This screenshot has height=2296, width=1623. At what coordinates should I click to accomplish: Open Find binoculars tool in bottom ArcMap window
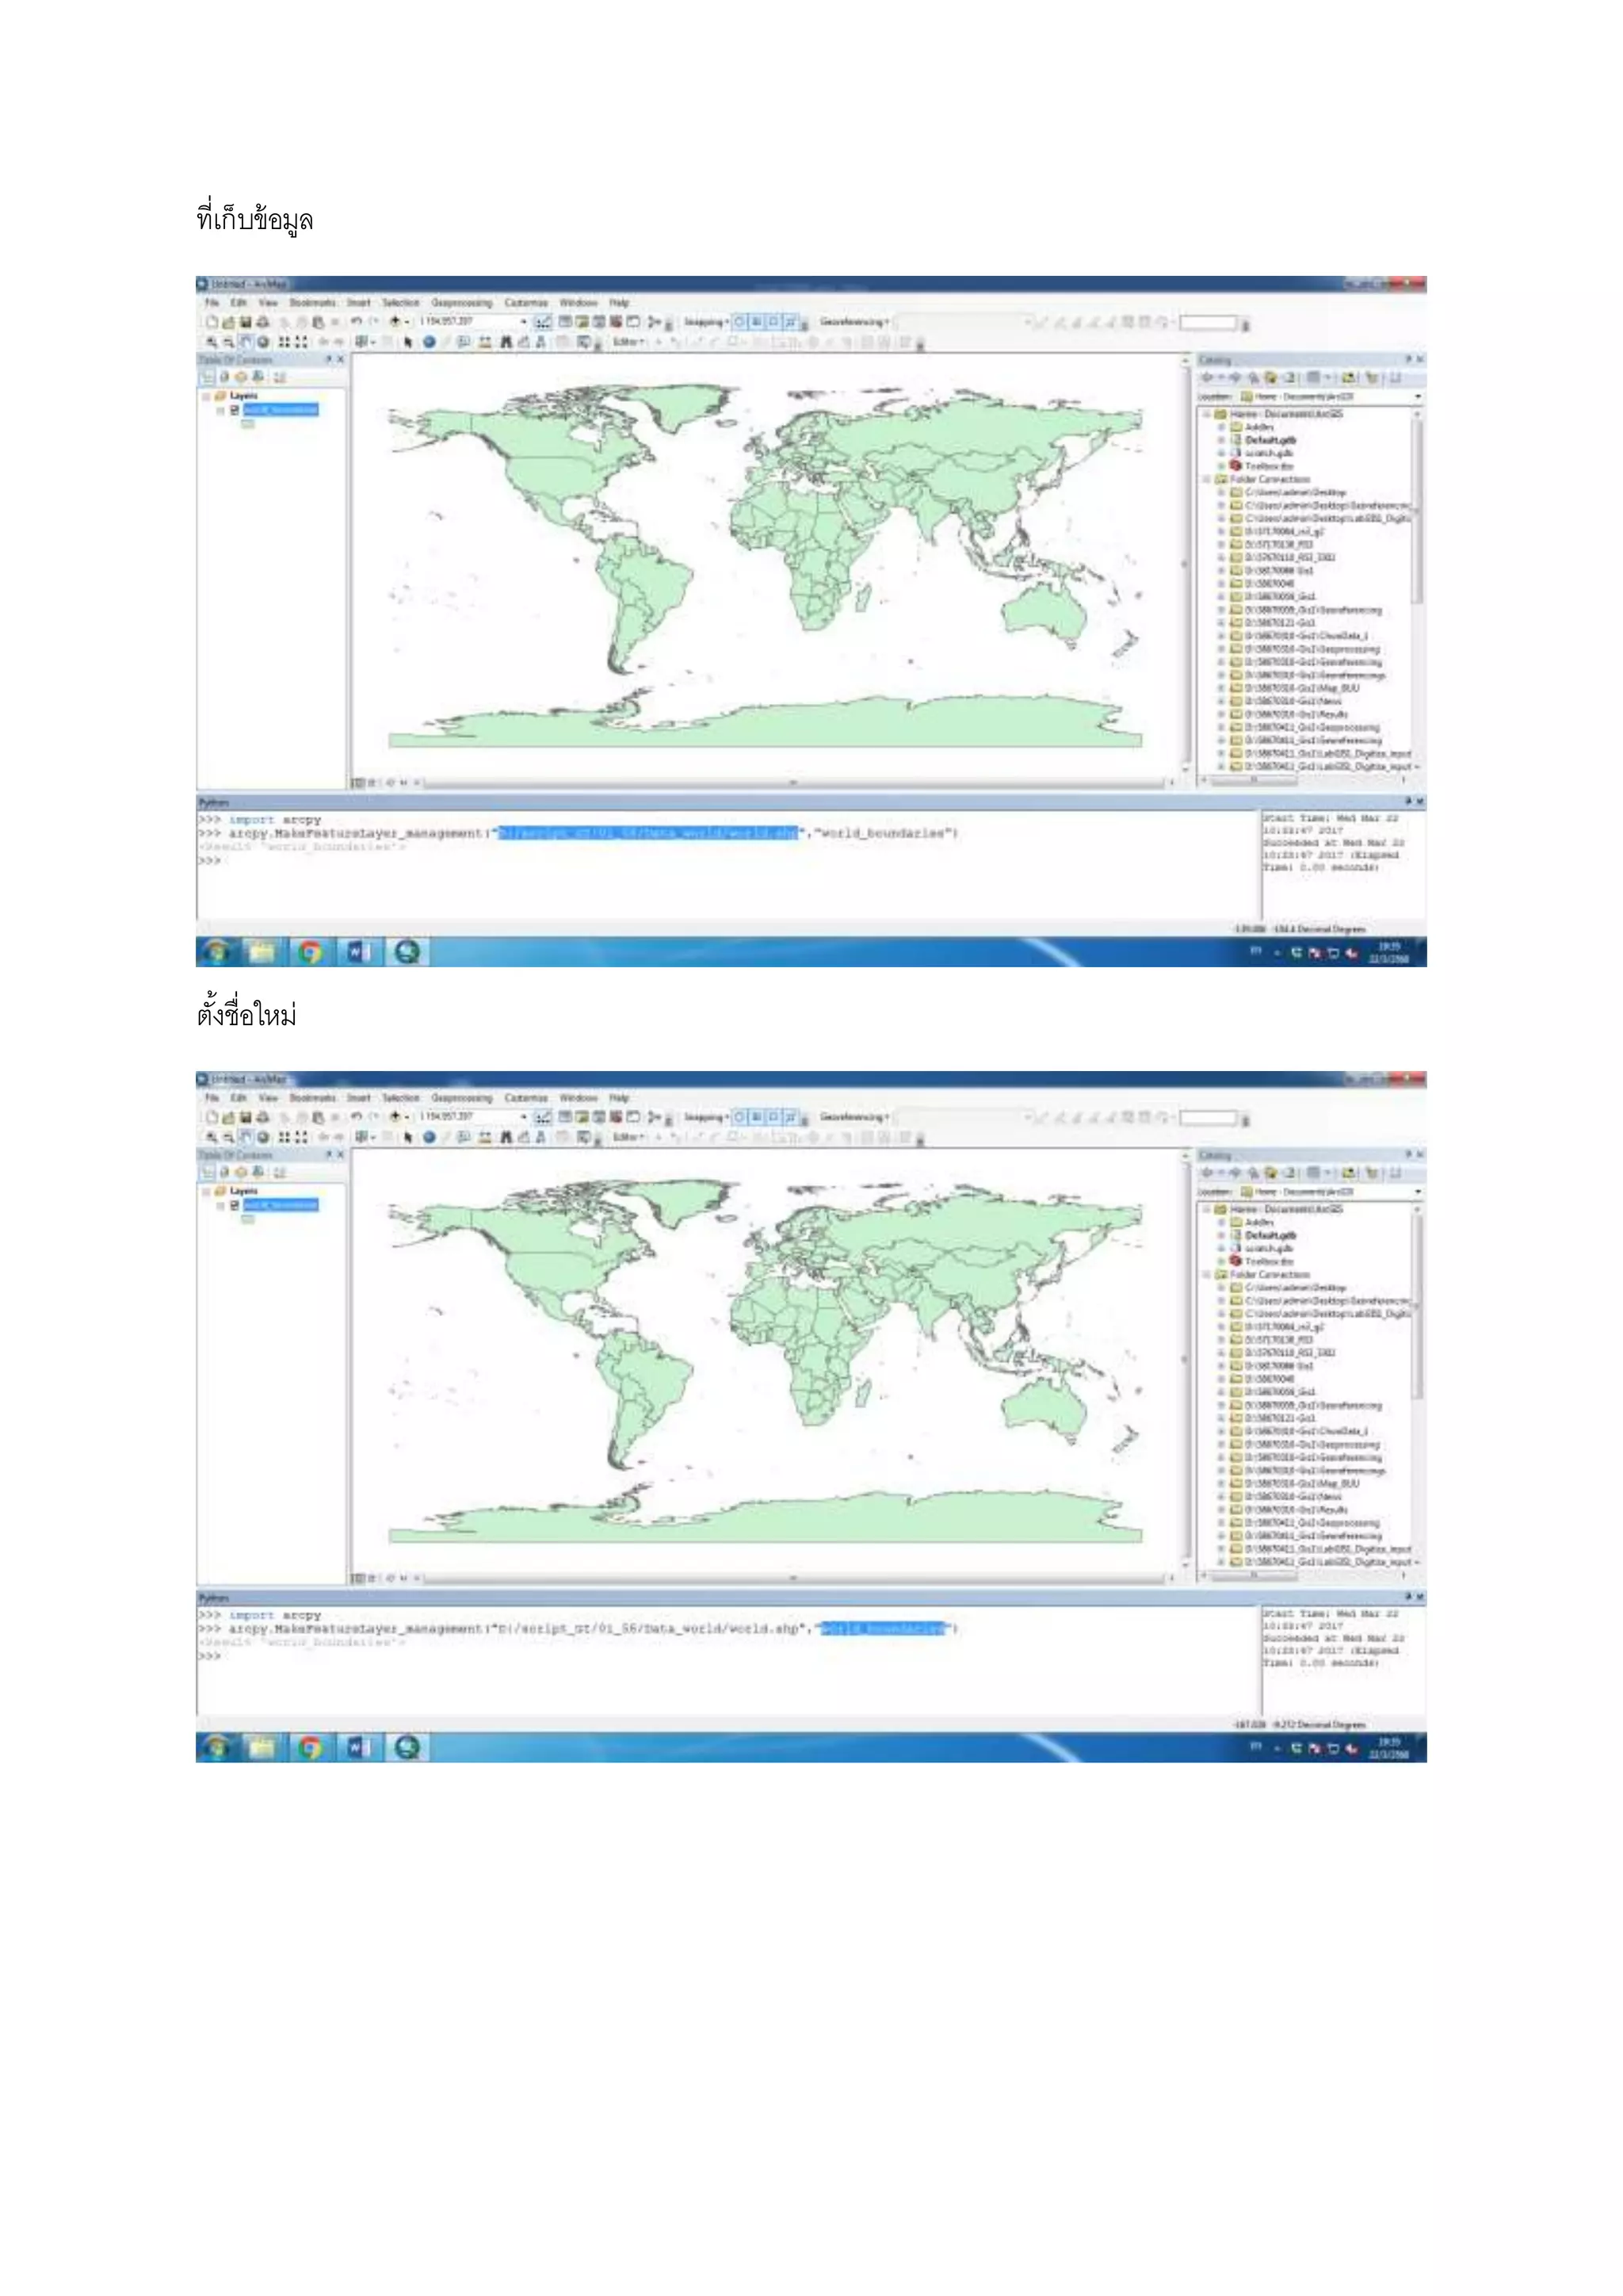pyautogui.click(x=506, y=1137)
